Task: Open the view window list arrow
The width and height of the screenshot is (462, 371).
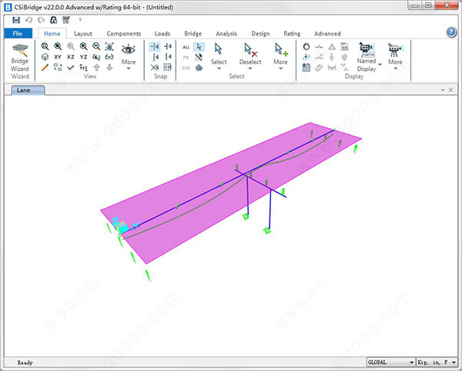Action: point(442,90)
